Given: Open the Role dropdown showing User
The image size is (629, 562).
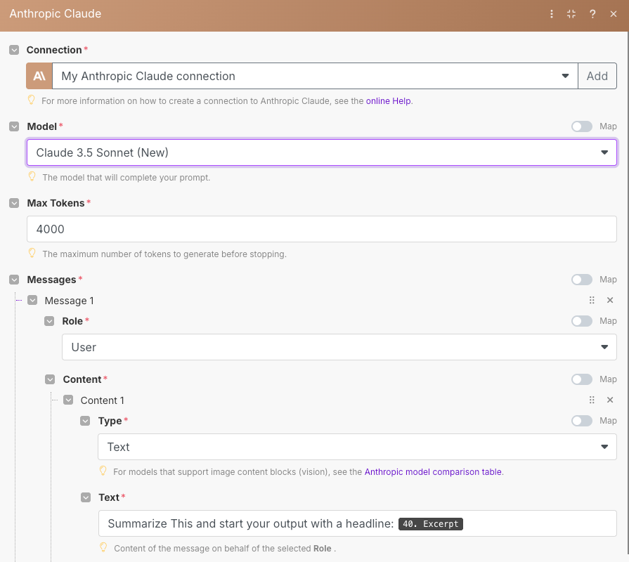Looking at the screenshot, I should pyautogui.click(x=339, y=347).
